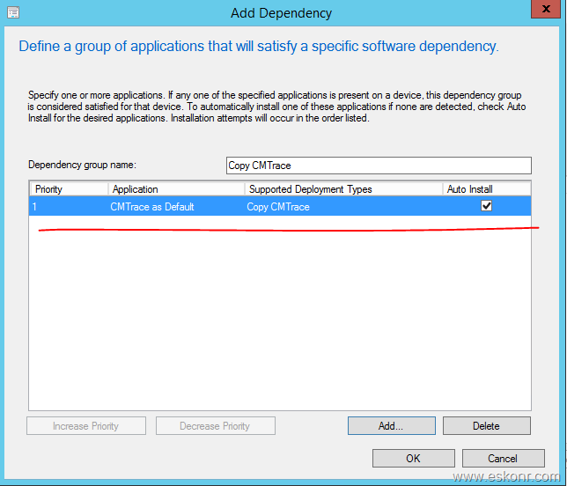Uncheck Auto Install for CMTrace as Default
This screenshot has height=486, width=567.
486,206
